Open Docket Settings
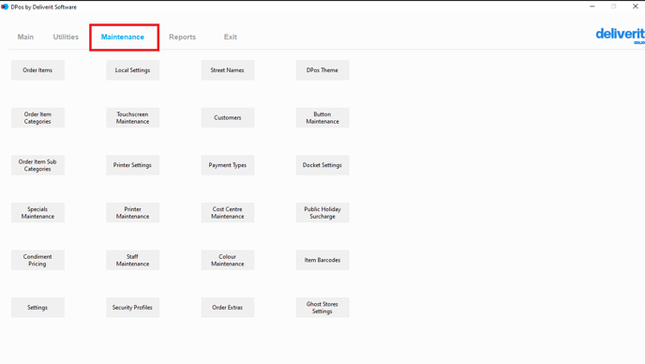This screenshot has width=645, height=364. 322,165
